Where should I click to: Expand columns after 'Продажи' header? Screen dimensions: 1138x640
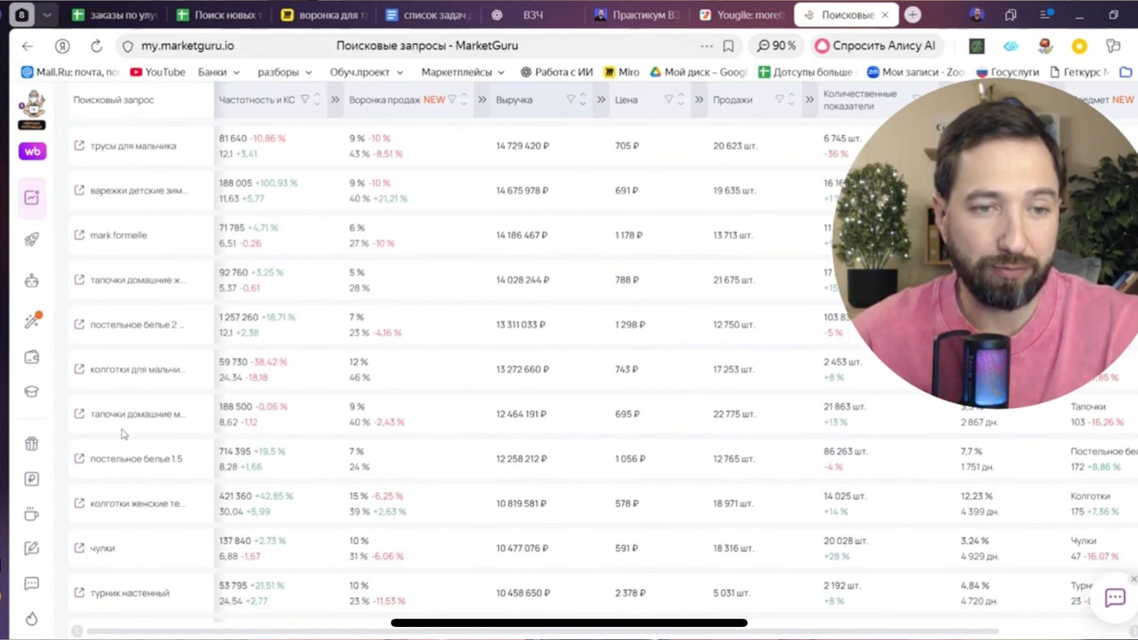(x=810, y=99)
